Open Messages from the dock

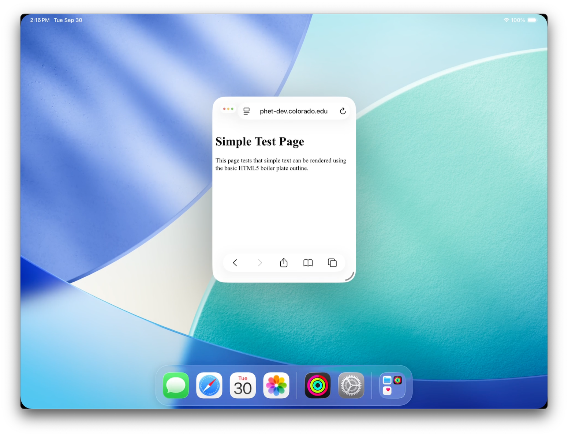pos(176,386)
